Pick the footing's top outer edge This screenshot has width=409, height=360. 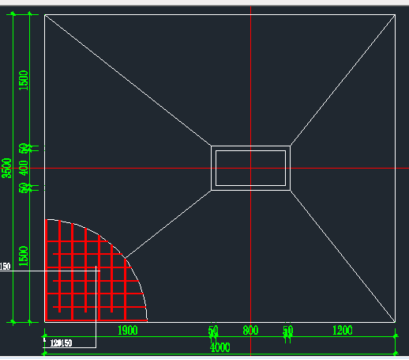click(x=220, y=15)
